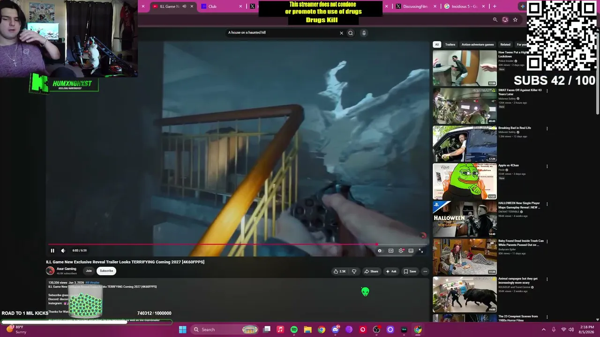This screenshot has width=600, height=337.
Task: Open the browser zoom magnifier icon
Action: (x=495, y=20)
